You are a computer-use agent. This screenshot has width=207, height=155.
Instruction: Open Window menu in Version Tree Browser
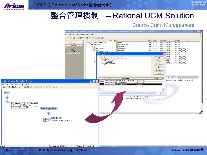(22, 84)
